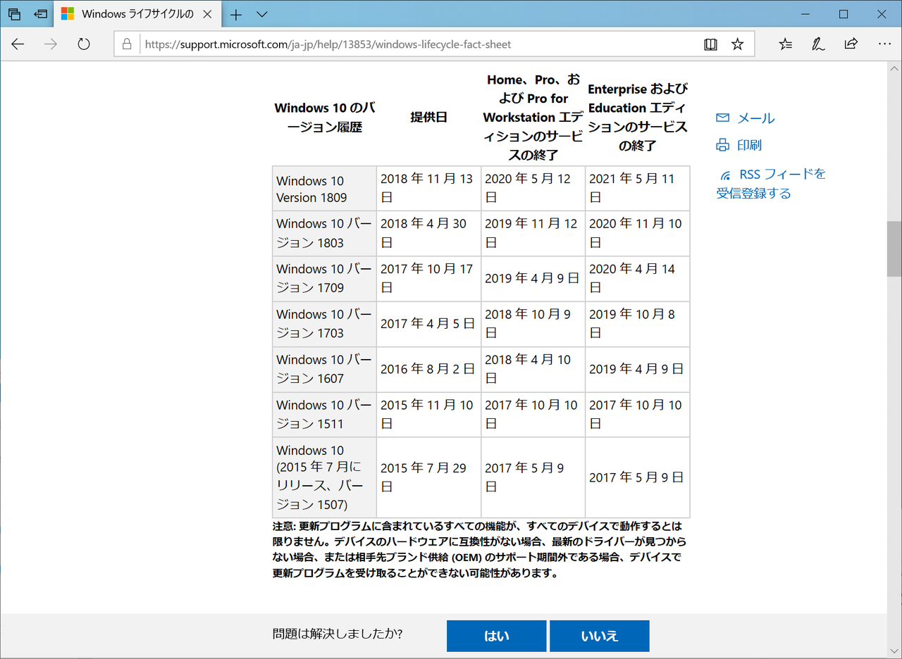The image size is (902, 659).
Task: Click the mail envelope icon
Action: [722, 118]
